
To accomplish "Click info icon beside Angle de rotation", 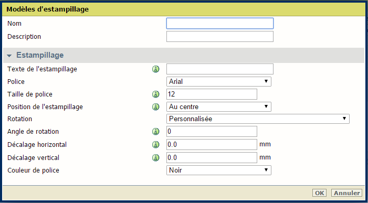I will [155, 132].
